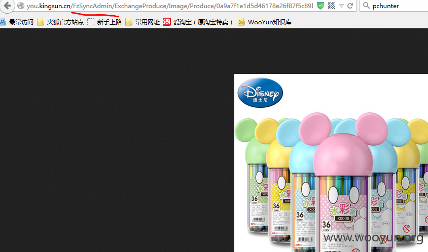This screenshot has height=252, width=428.
Task: Go back with the browser back arrow
Action: (7, 6)
